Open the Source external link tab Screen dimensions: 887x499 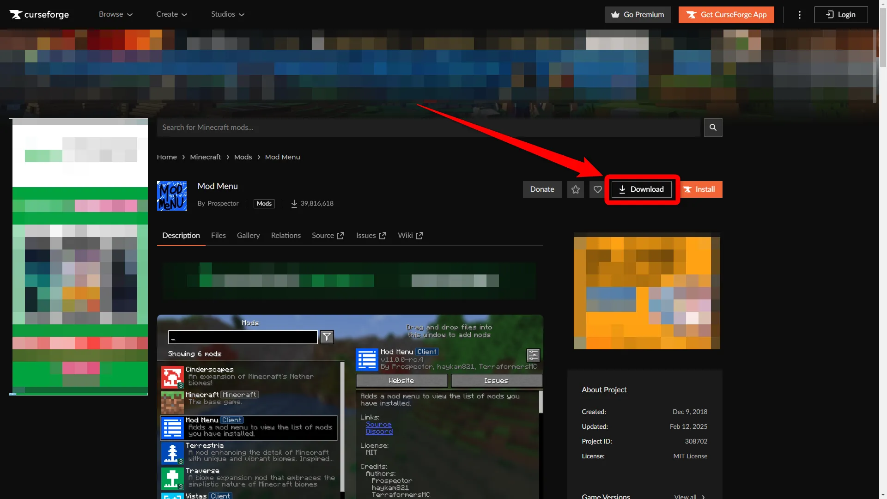pos(328,236)
